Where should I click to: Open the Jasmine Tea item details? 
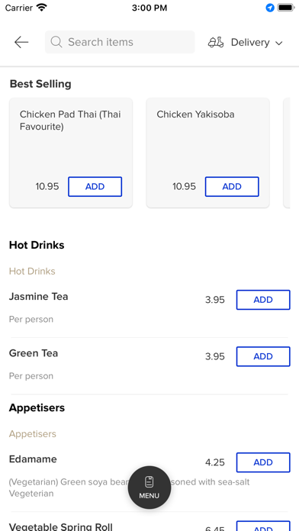pyautogui.click(x=39, y=297)
